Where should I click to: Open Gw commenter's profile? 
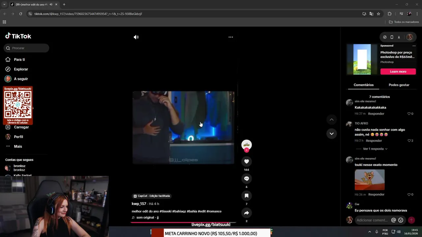pyautogui.click(x=357, y=204)
